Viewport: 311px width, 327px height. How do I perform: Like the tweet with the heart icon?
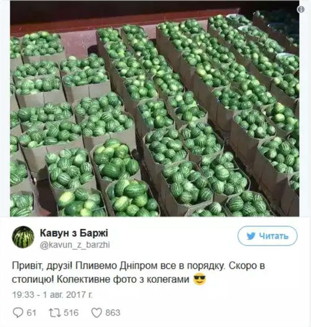97,313
